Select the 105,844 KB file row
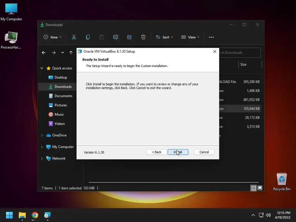 [240, 109]
